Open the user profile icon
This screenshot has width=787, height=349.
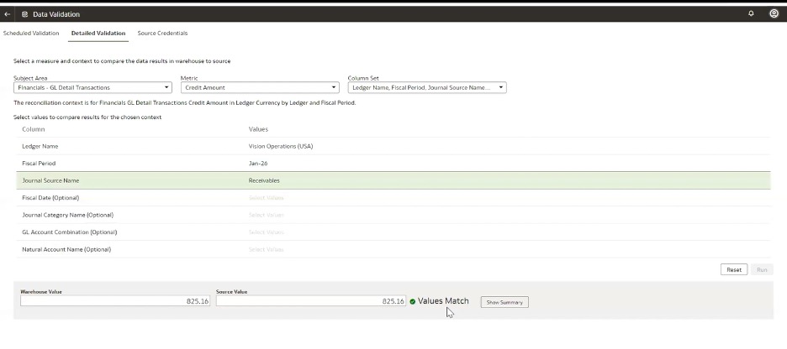(774, 13)
